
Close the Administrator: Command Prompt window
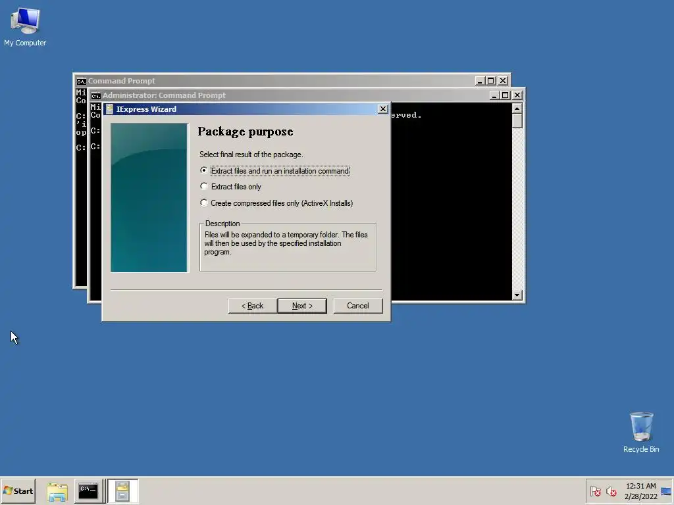[517, 95]
